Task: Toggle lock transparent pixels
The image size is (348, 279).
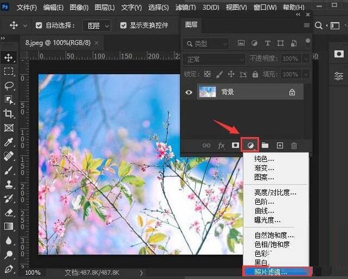Action: pos(207,74)
